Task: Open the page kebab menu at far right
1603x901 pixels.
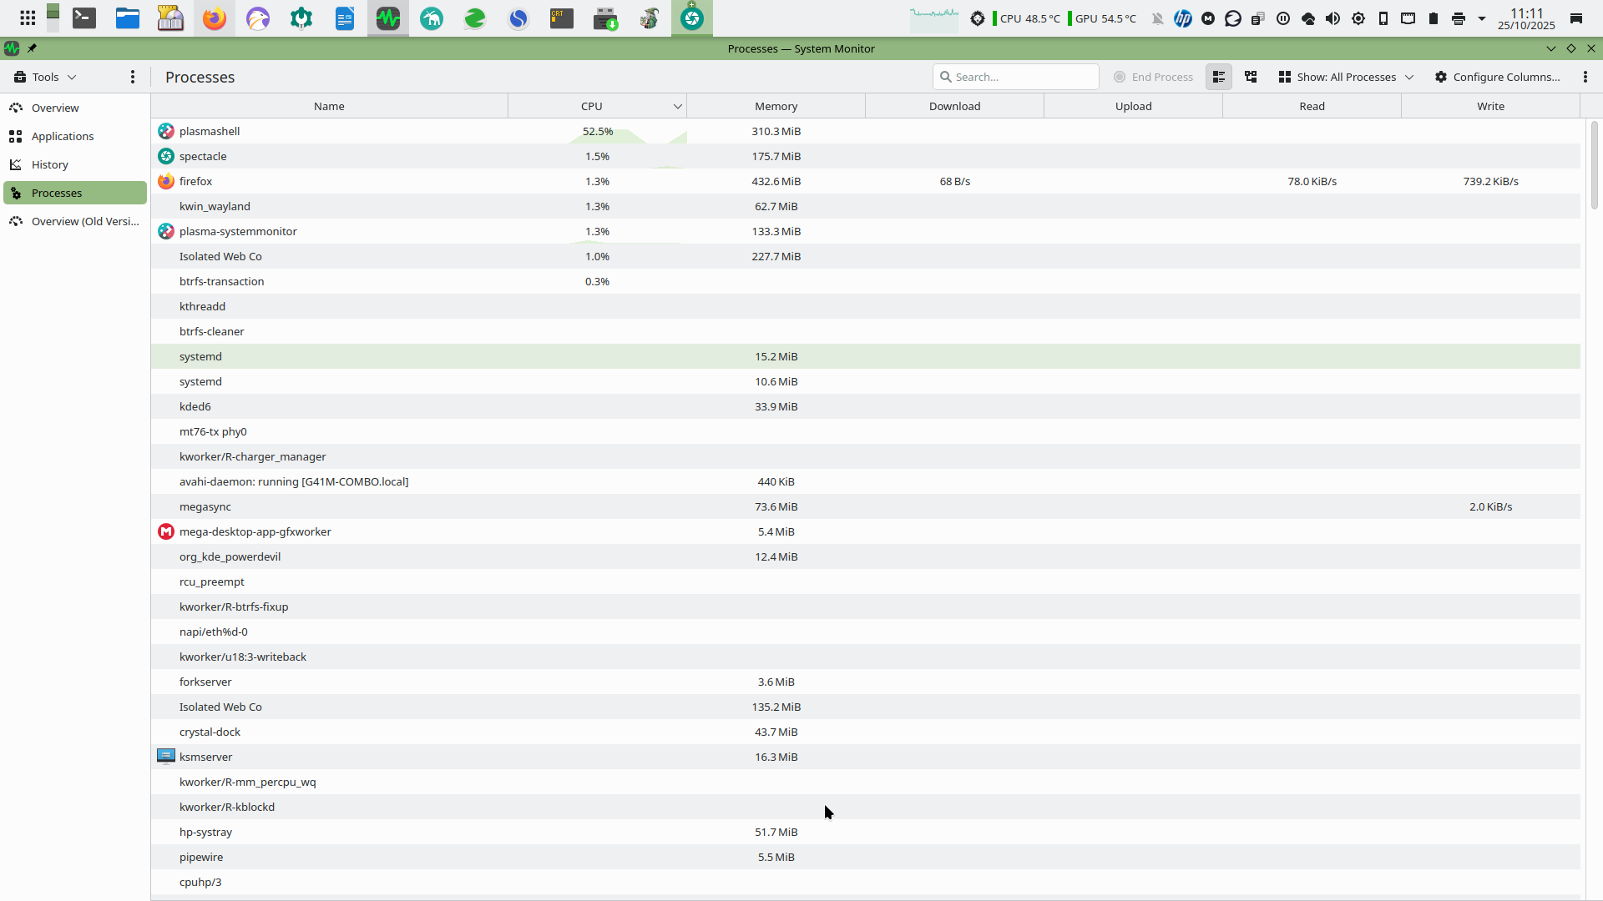Action: (x=1585, y=77)
